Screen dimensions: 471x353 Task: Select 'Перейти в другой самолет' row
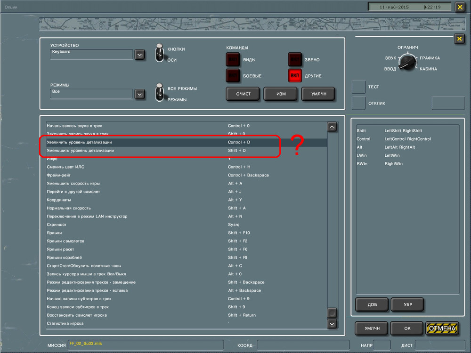[186, 192]
